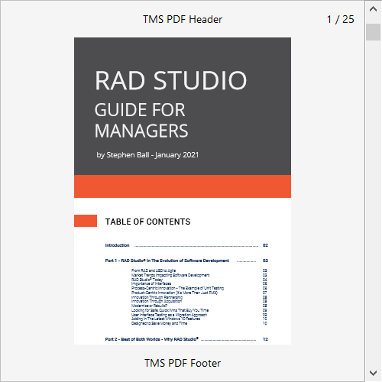Click 'RAD Studio Today' contents entry
Screen dimensions: 382x382
click(x=147, y=280)
